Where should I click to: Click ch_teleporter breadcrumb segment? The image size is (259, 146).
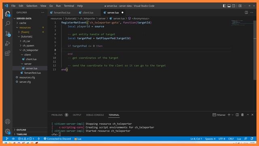click(87, 18)
